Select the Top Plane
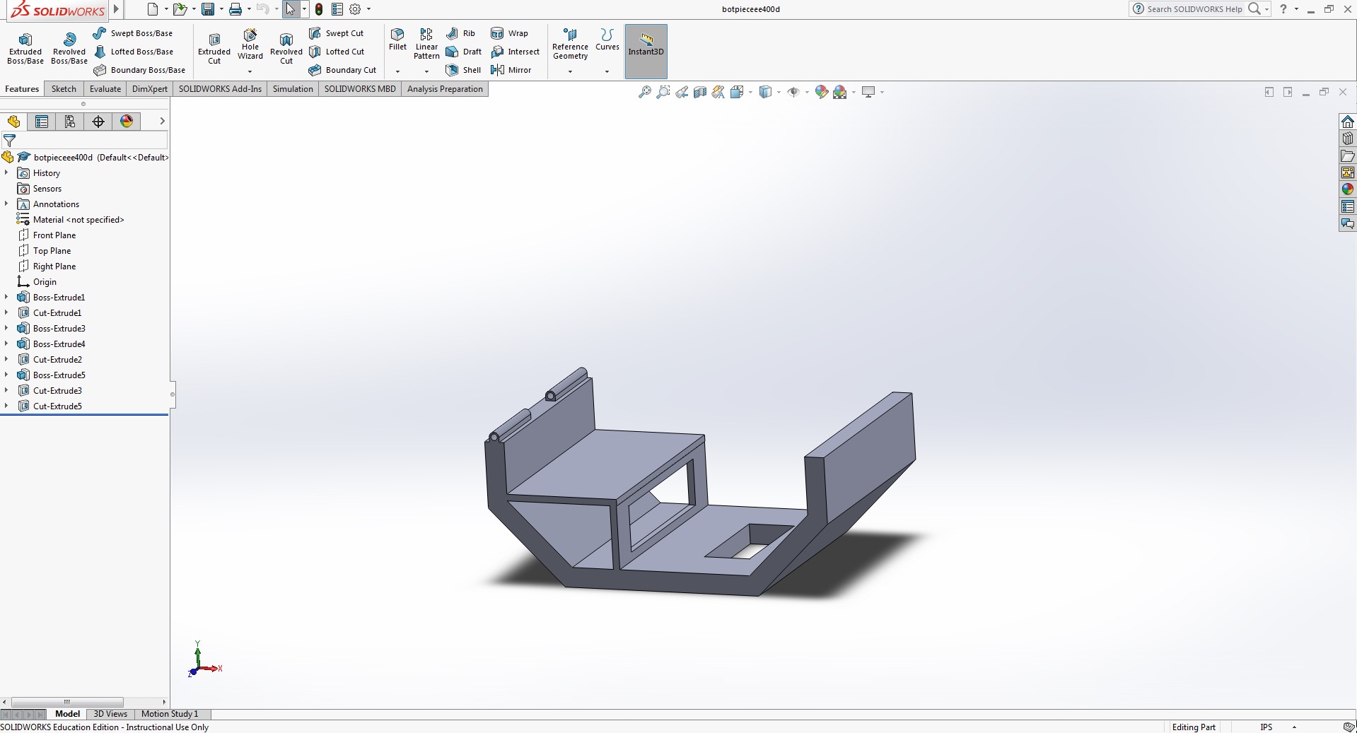The height and width of the screenshot is (733, 1357). (45, 251)
